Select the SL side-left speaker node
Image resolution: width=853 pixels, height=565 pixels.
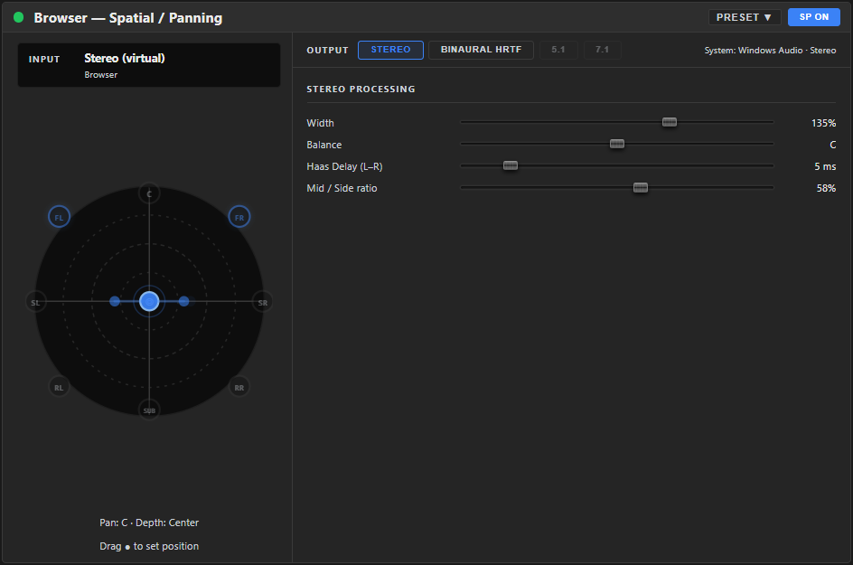(35, 302)
